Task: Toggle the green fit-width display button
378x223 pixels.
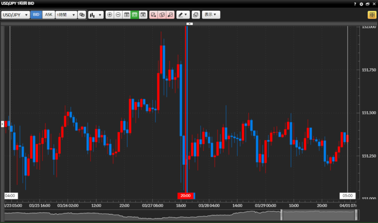Action: click(x=135, y=15)
